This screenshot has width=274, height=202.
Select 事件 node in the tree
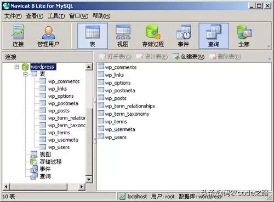pyautogui.click(x=45, y=169)
